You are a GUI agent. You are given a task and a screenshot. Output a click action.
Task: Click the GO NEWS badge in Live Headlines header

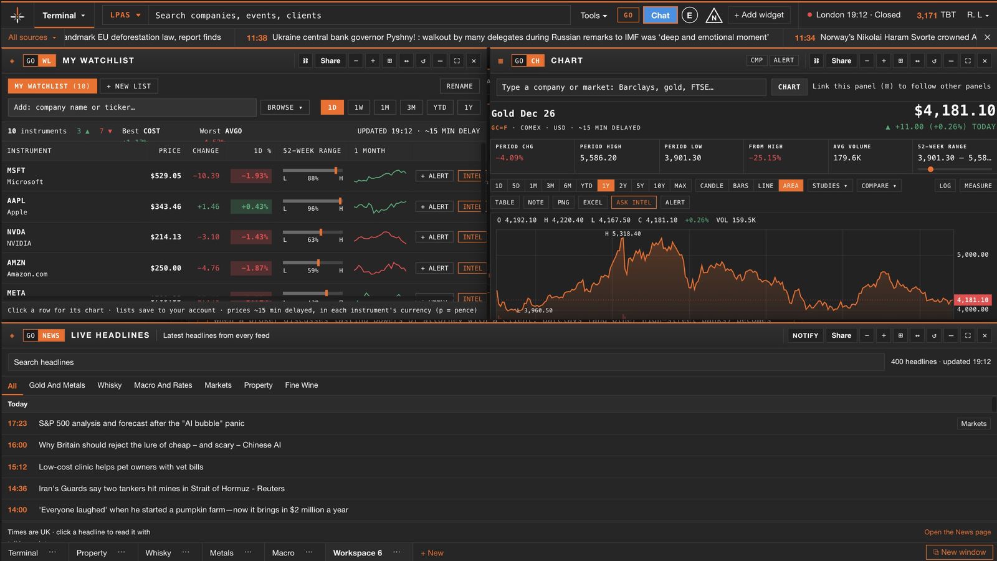[x=42, y=335]
